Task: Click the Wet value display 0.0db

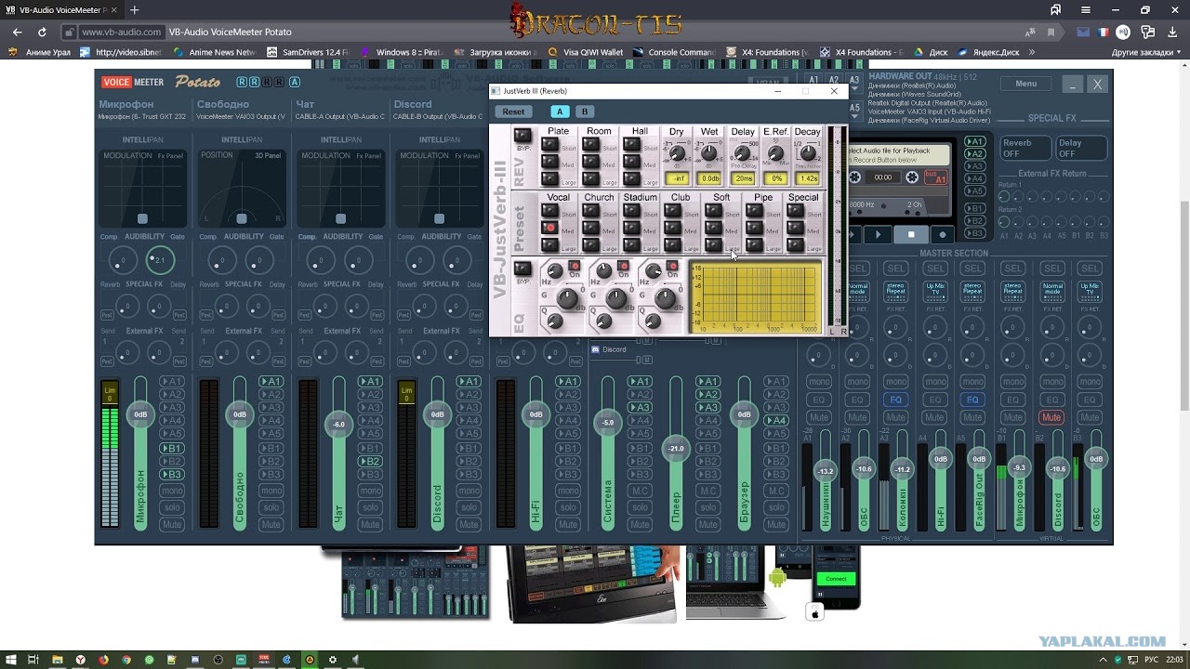Action: [710, 178]
